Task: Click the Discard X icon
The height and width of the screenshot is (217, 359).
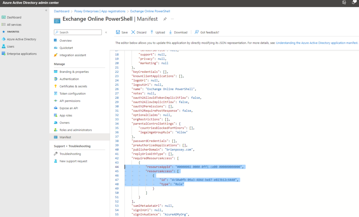Action: point(133,32)
